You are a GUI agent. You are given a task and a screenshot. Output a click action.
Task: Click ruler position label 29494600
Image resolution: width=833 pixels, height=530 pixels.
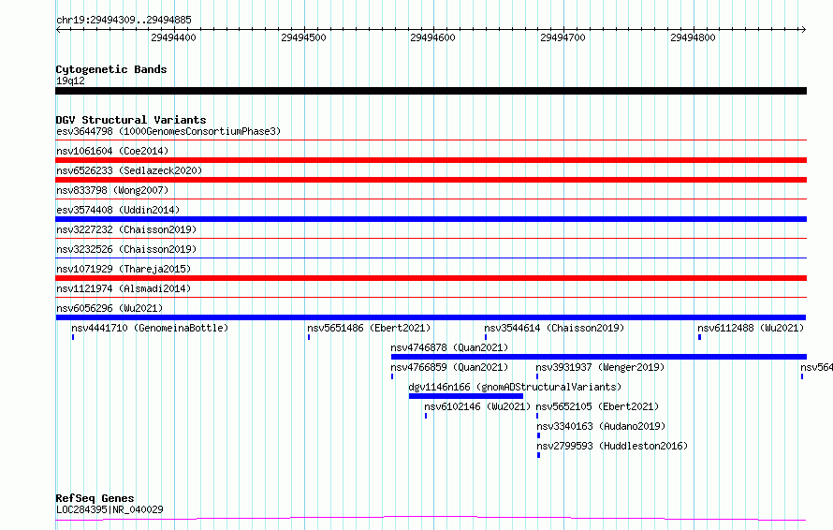[432, 37]
